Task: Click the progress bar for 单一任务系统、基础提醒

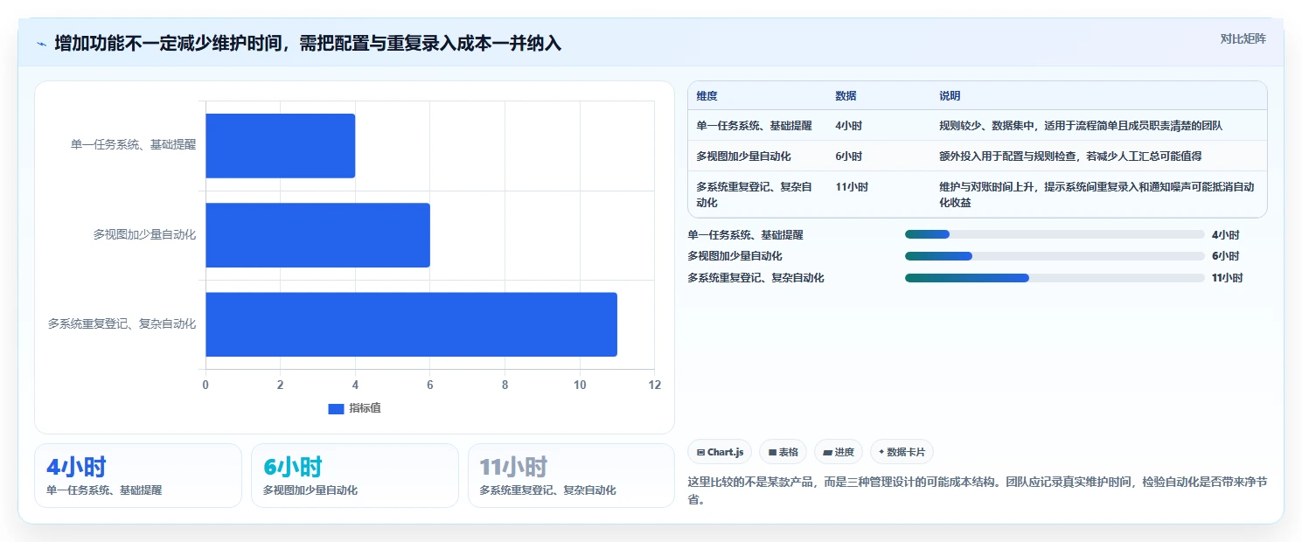Action: pyautogui.click(x=1055, y=234)
